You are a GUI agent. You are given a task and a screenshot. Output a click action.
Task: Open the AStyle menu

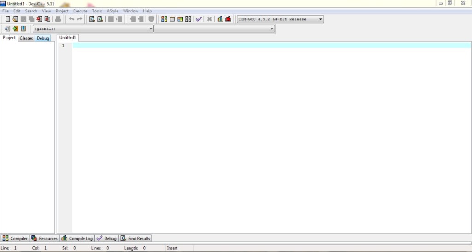pos(112,11)
